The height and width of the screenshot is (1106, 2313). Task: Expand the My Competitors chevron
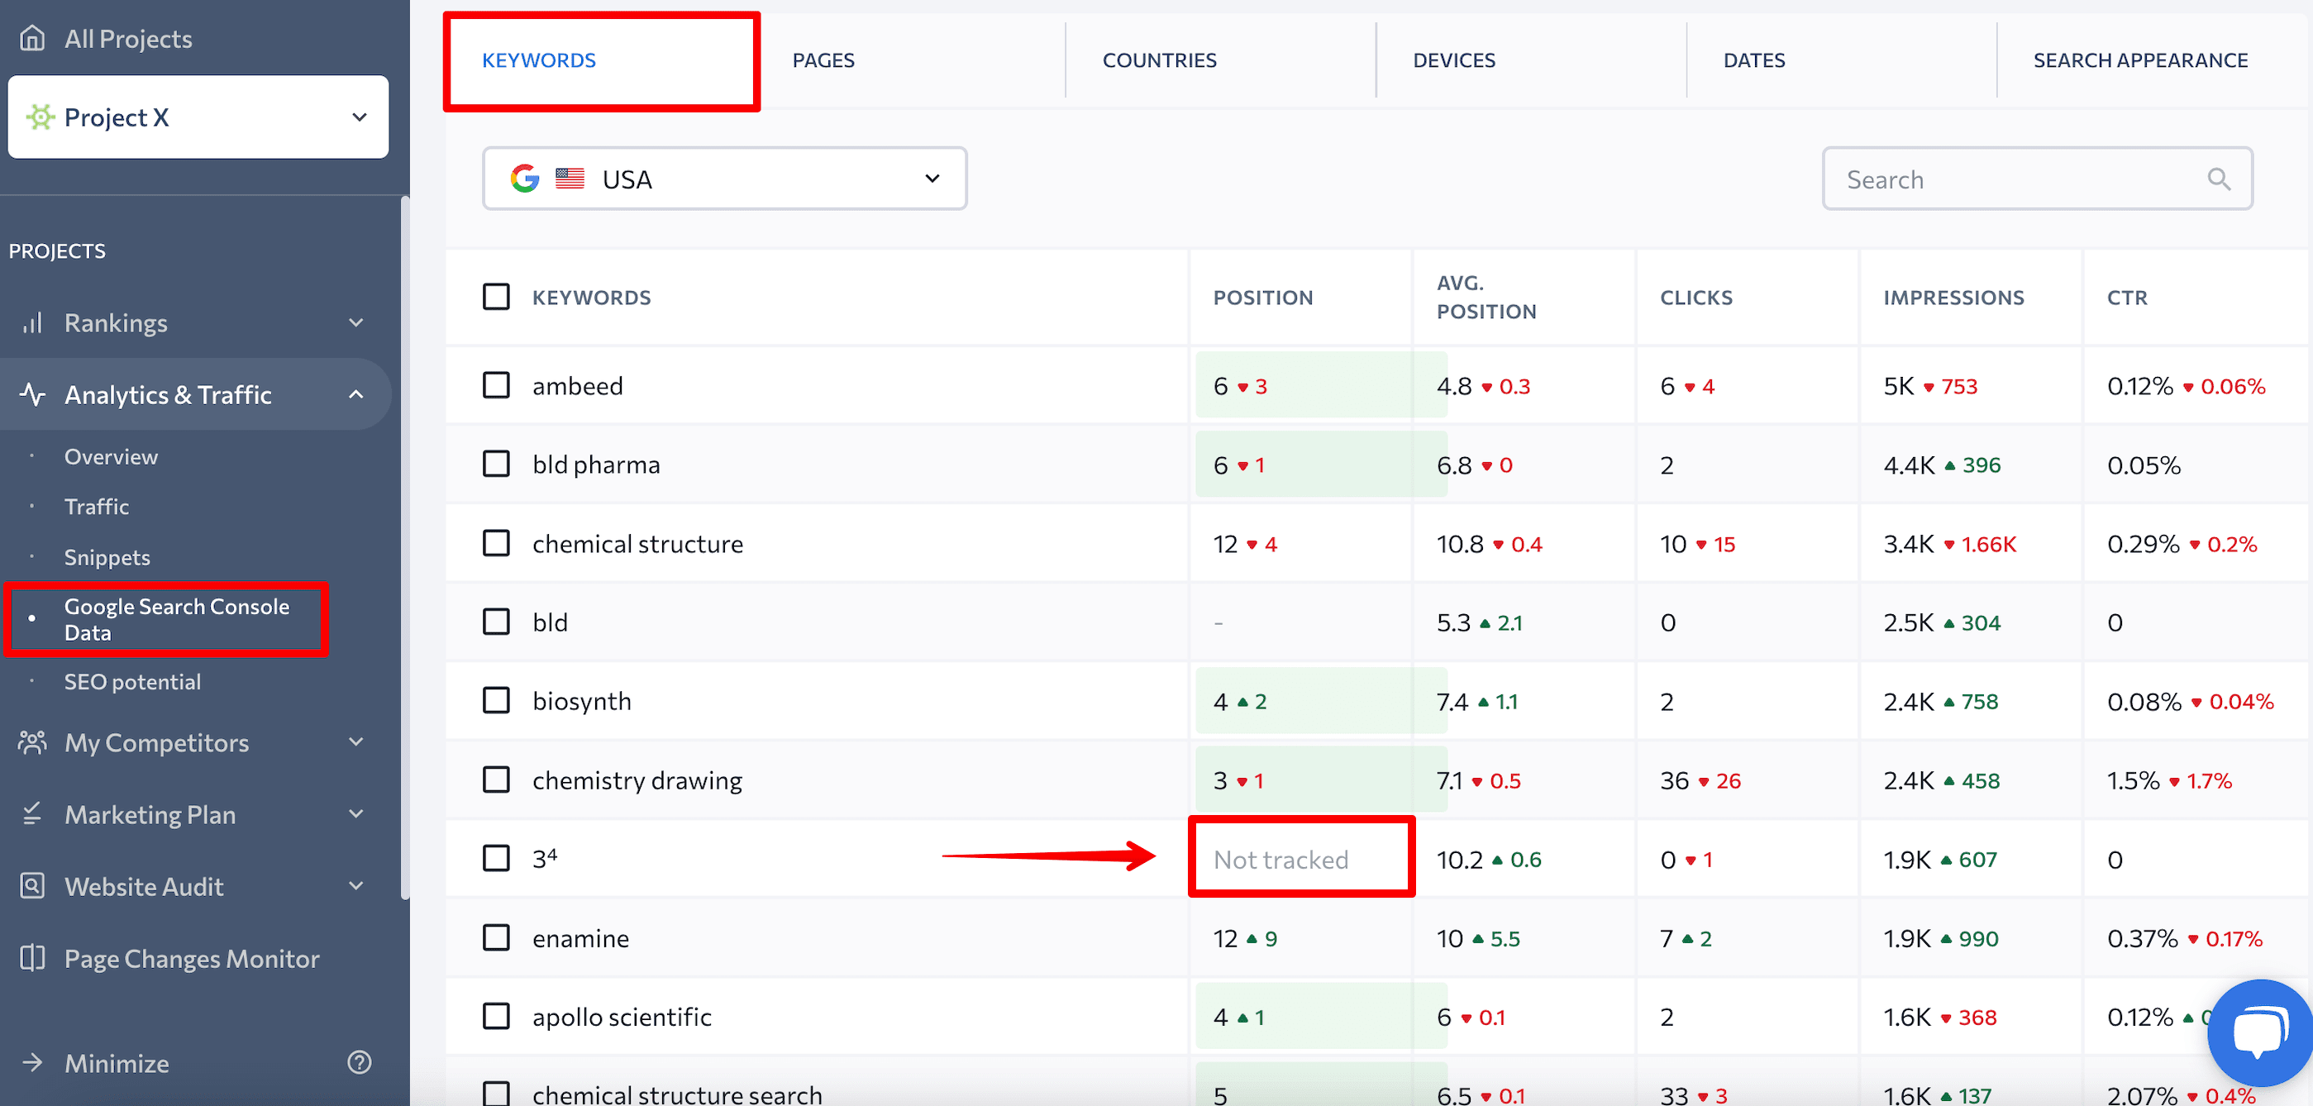coord(356,742)
